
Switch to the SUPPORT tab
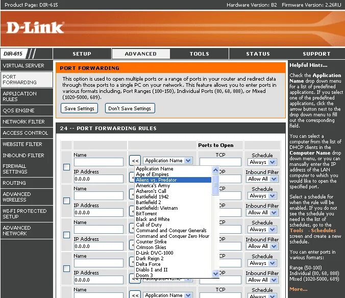point(316,54)
